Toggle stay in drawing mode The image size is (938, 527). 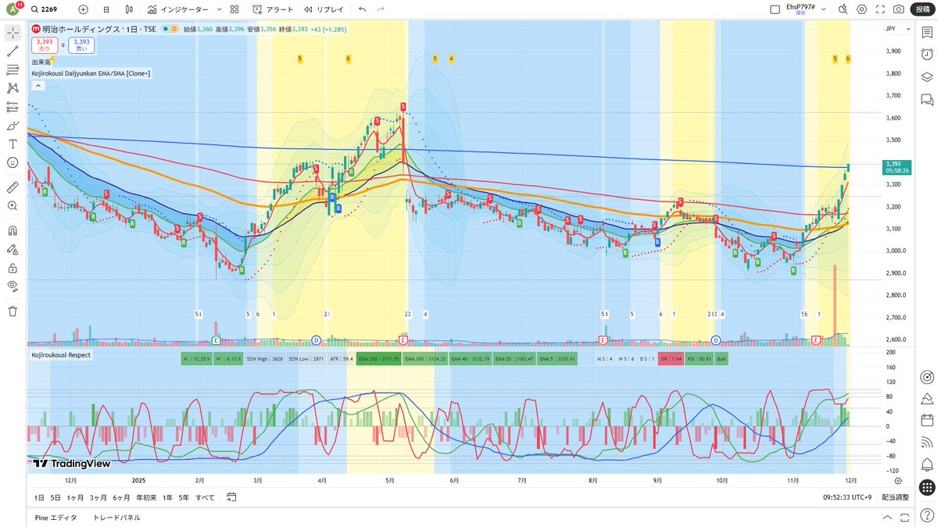[x=13, y=250]
